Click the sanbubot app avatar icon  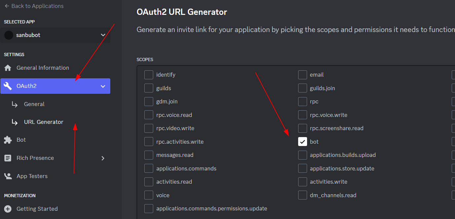(x=9, y=35)
